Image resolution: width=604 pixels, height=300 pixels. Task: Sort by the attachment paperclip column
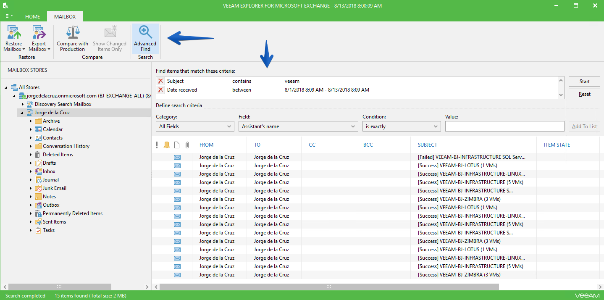187,145
